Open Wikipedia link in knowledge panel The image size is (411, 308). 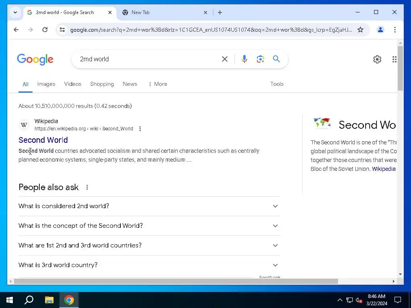(383, 169)
